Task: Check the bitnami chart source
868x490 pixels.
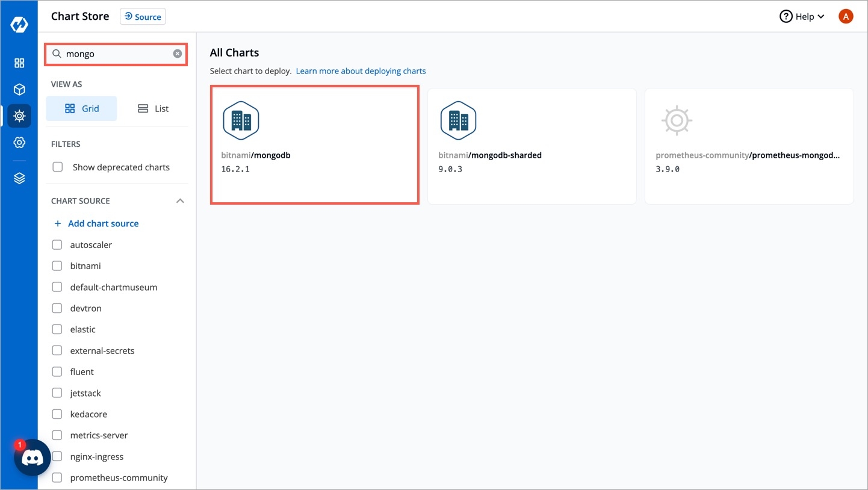Action: pos(57,266)
